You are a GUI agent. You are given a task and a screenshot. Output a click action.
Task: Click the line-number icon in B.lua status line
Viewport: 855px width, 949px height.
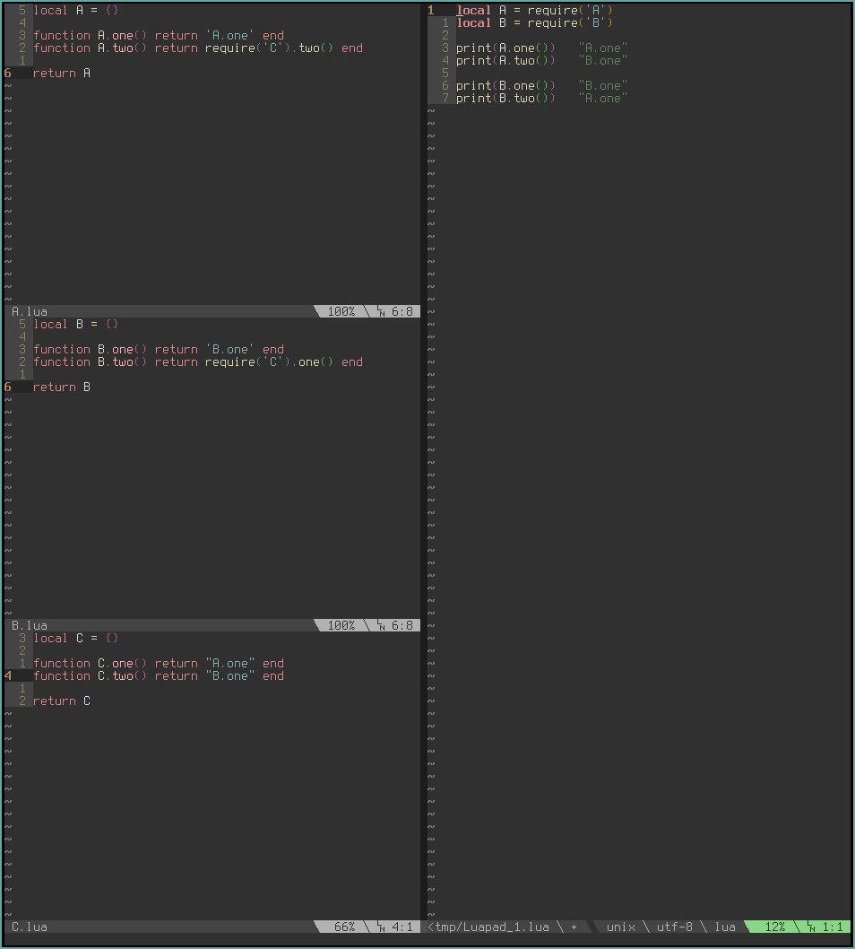pos(381,625)
